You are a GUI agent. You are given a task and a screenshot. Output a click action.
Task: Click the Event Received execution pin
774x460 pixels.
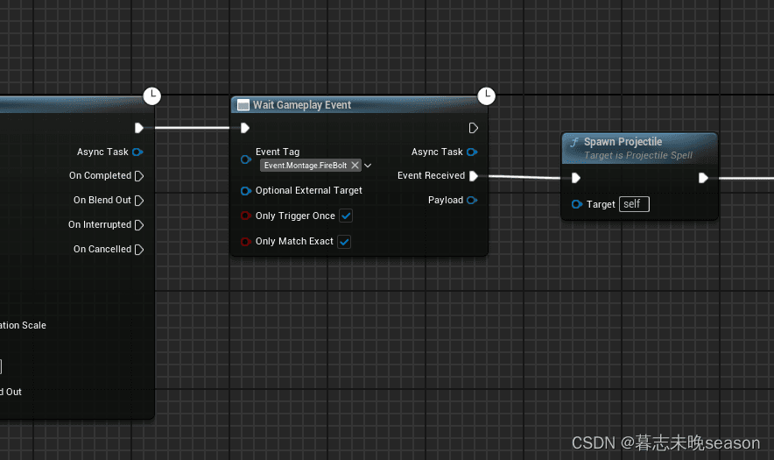coord(473,176)
